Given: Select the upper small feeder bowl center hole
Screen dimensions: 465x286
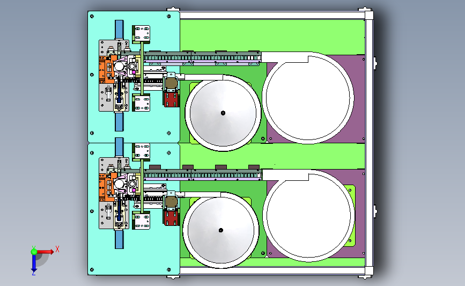Looking at the screenshot, I should point(223,113).
